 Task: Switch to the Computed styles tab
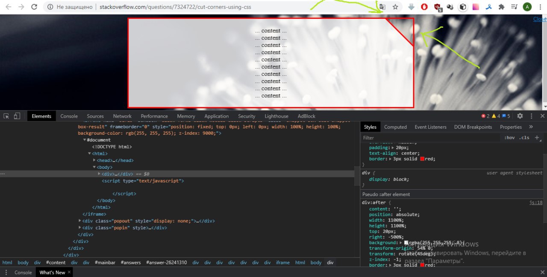click(x=395, y=127)
